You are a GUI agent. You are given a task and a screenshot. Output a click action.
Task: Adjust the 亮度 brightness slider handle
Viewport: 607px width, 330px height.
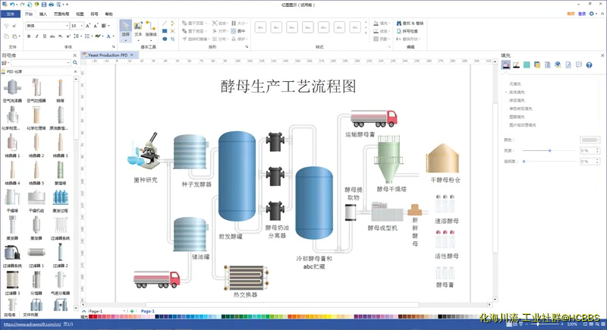point(549,150)
